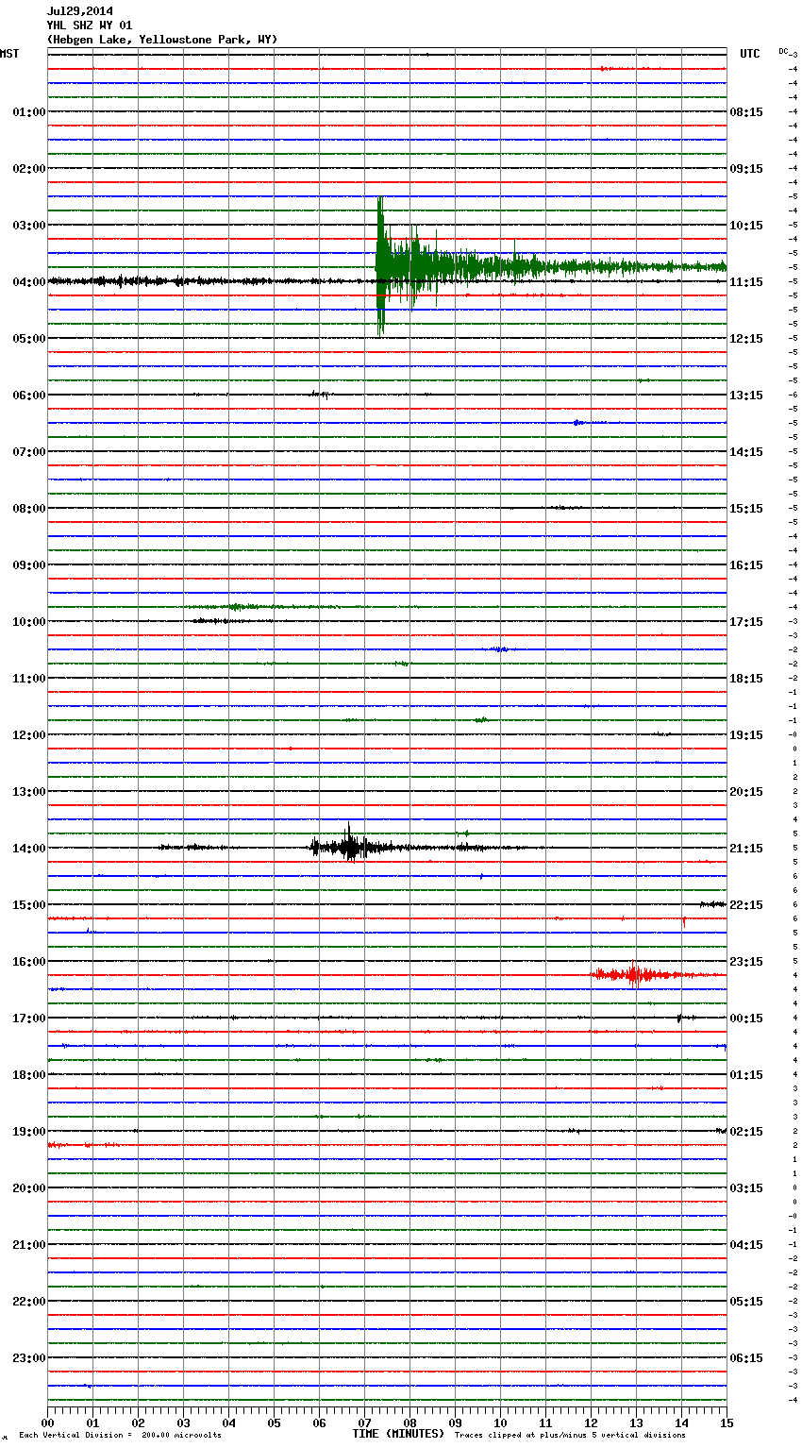Click the 04:15 UTC time label
802x1448 pixels.
tap(746, 1244)
